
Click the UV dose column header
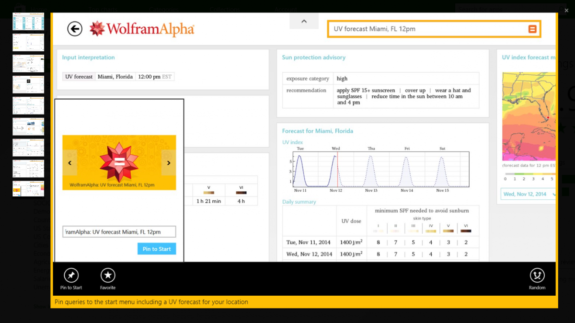(x=352, y=221)
